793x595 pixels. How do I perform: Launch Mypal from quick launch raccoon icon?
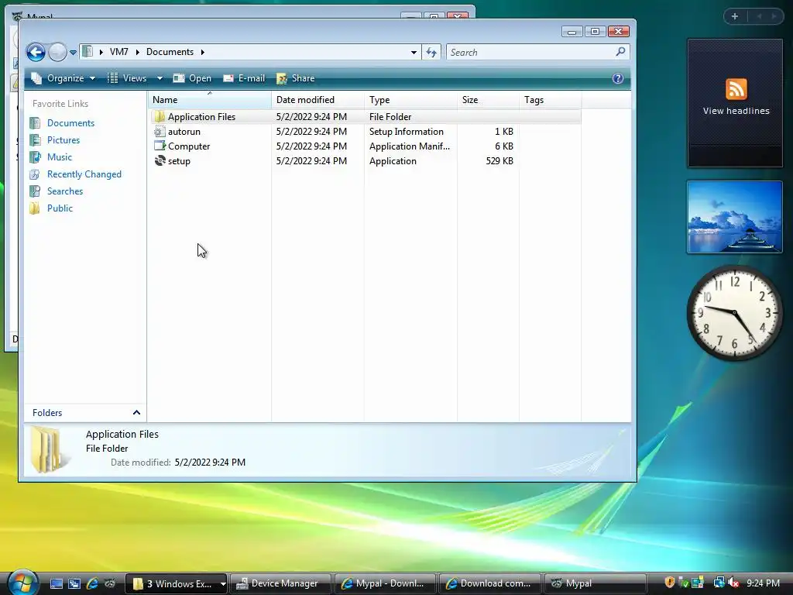(110, 583)
